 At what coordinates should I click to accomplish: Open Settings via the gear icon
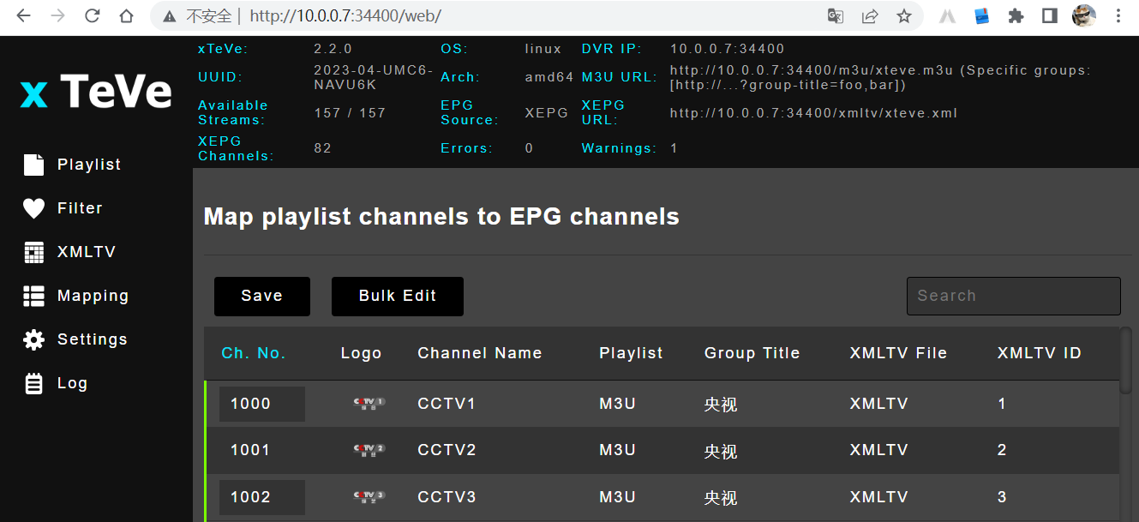click(33, 339)
